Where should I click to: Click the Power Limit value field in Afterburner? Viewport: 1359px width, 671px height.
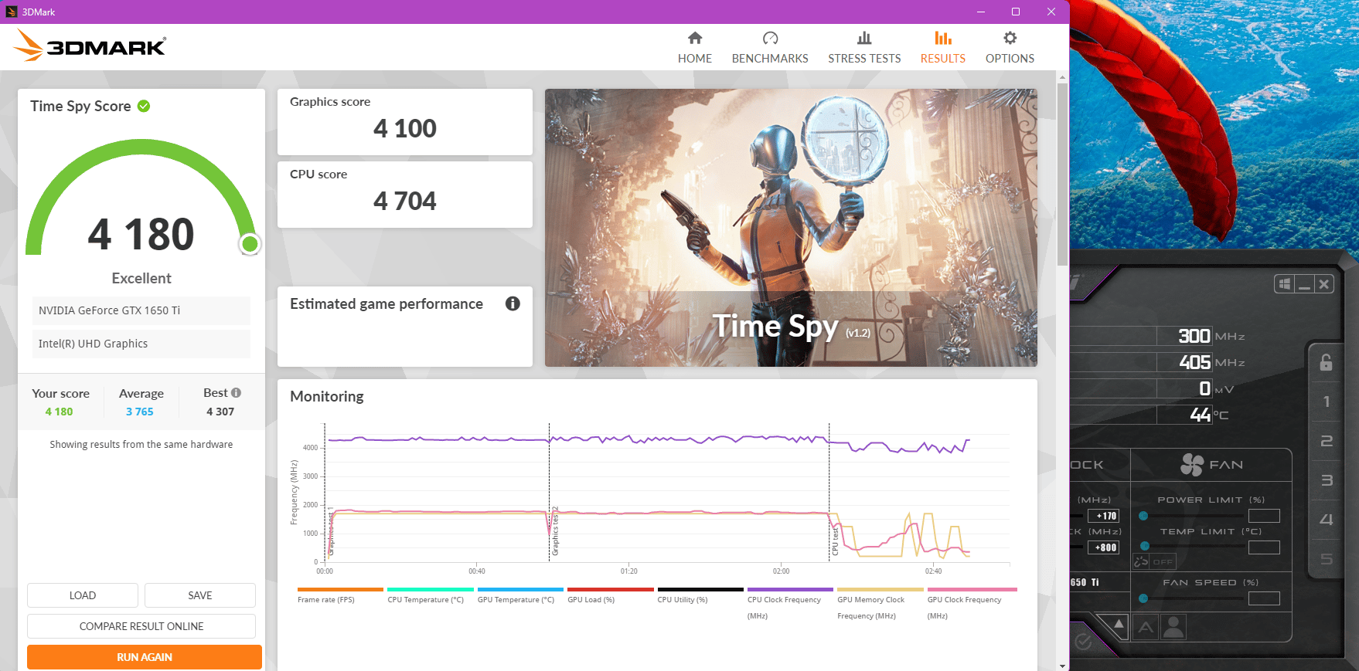(1264, 516)
